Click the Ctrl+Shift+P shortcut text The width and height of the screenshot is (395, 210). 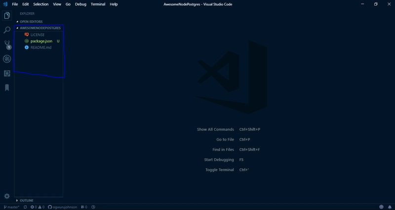pos(250,129)
